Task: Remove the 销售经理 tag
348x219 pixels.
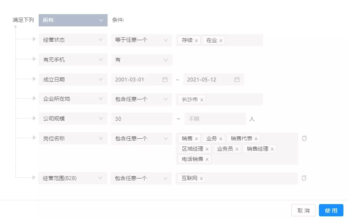Action: [x=272, y=149]
